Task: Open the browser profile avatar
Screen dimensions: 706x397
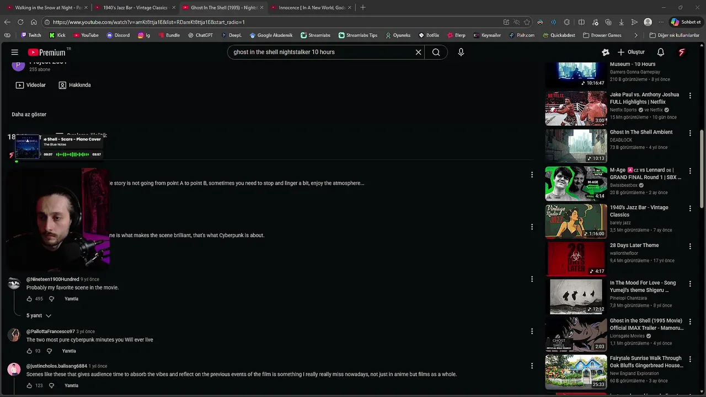Action: click(648, 22)
